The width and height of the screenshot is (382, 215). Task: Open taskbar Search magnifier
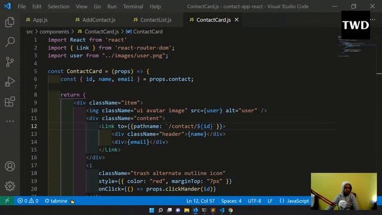tap(161, 210)
